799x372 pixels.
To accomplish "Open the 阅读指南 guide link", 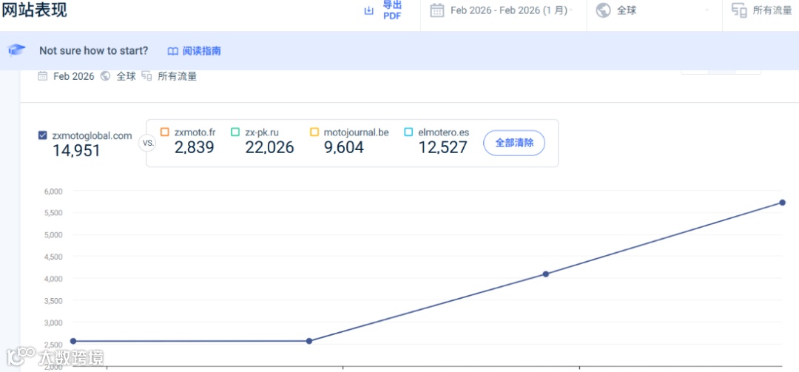I will click(201, 51).
